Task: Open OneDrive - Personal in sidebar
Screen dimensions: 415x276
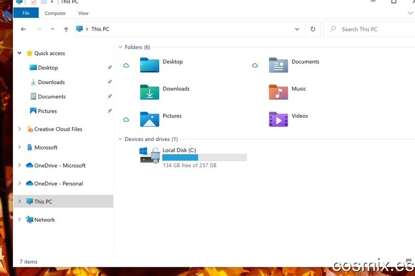Action: (x=58, y=183)
